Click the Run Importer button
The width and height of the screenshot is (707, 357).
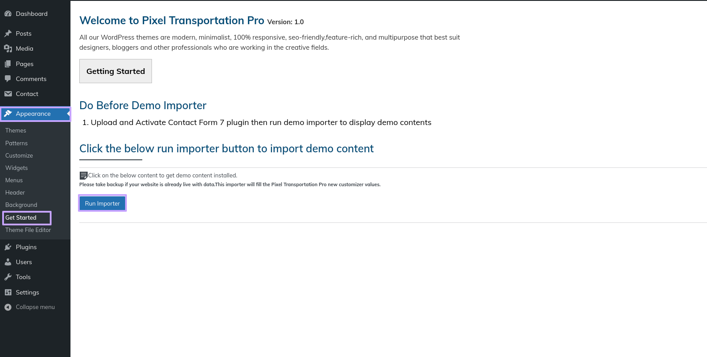click(x=102, y=203)
